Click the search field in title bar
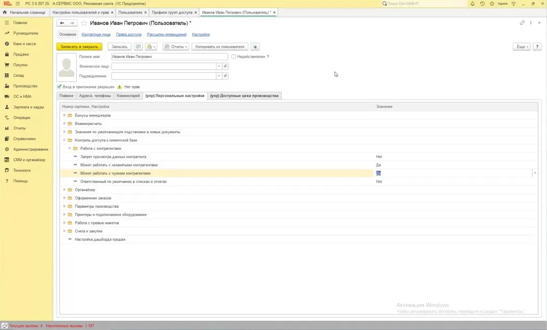547x330 pixels. (424, 4)
